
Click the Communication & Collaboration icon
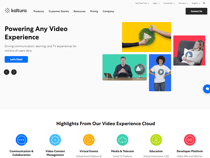click(x=22, y=140)
